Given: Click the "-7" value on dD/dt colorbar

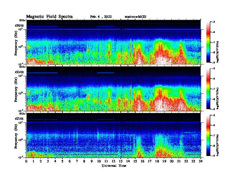Looking at the screenshot, I should coord(214,89).
